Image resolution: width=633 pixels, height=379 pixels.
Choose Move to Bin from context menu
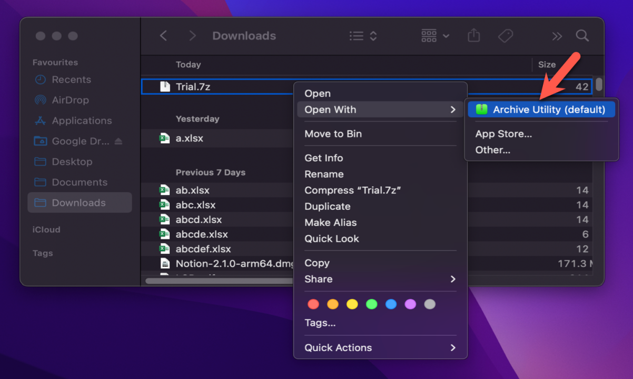click(333, 134)
